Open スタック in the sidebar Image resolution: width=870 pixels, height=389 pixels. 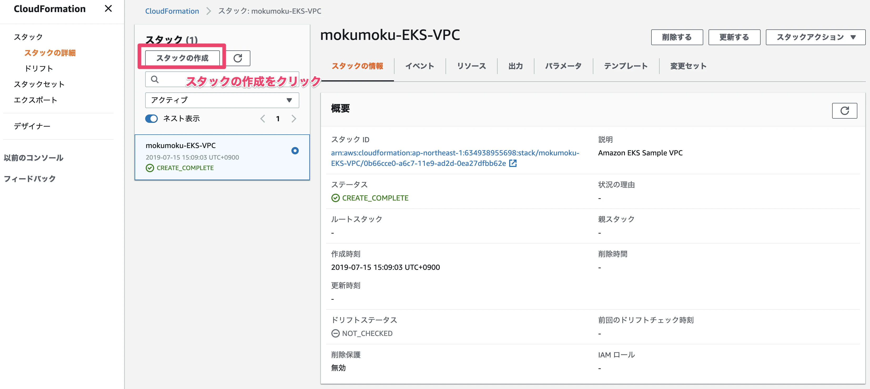pyautogui.click(x=28, y=37)
